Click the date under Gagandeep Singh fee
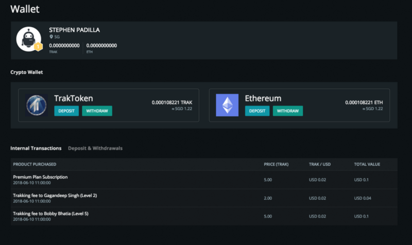The width and height of the screenshot is (412, 245). point(32,201)
